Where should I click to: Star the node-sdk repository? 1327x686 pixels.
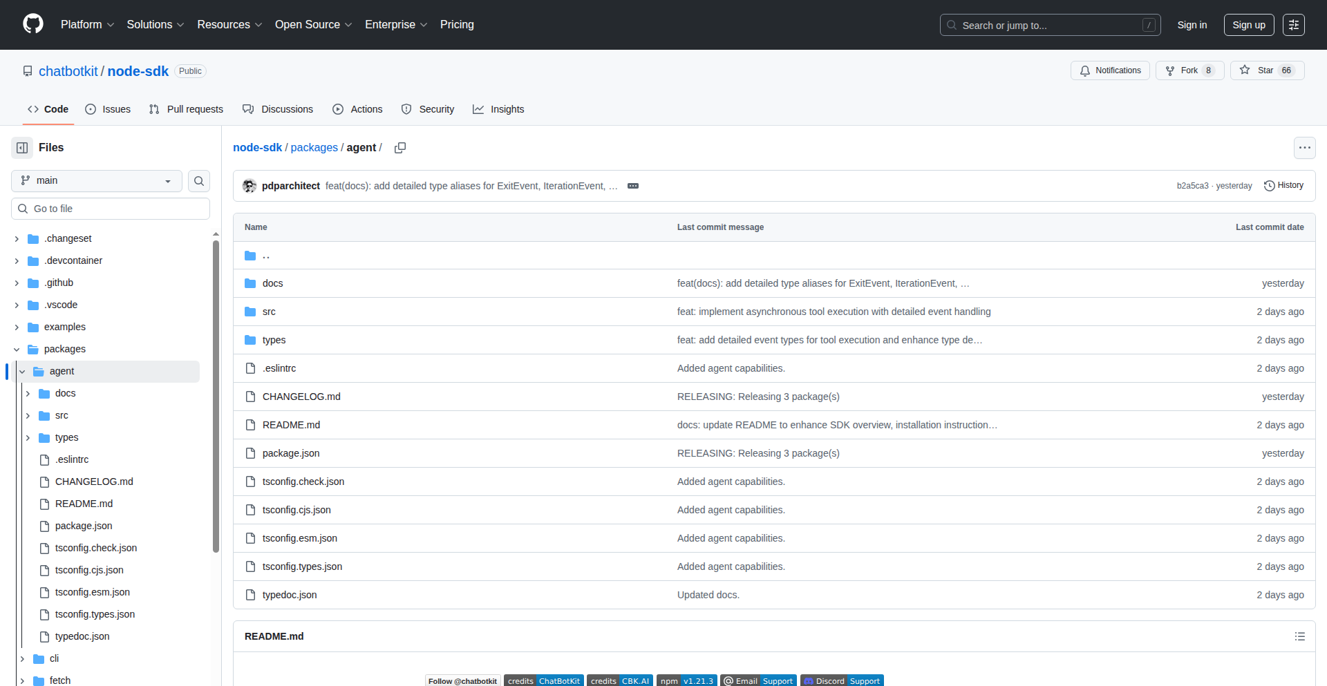(1265, 70)
